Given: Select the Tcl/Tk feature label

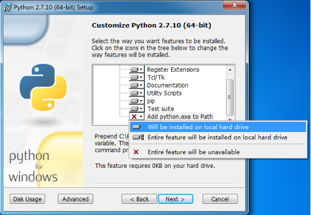Looking at the screenshot, I should (155, 77).
